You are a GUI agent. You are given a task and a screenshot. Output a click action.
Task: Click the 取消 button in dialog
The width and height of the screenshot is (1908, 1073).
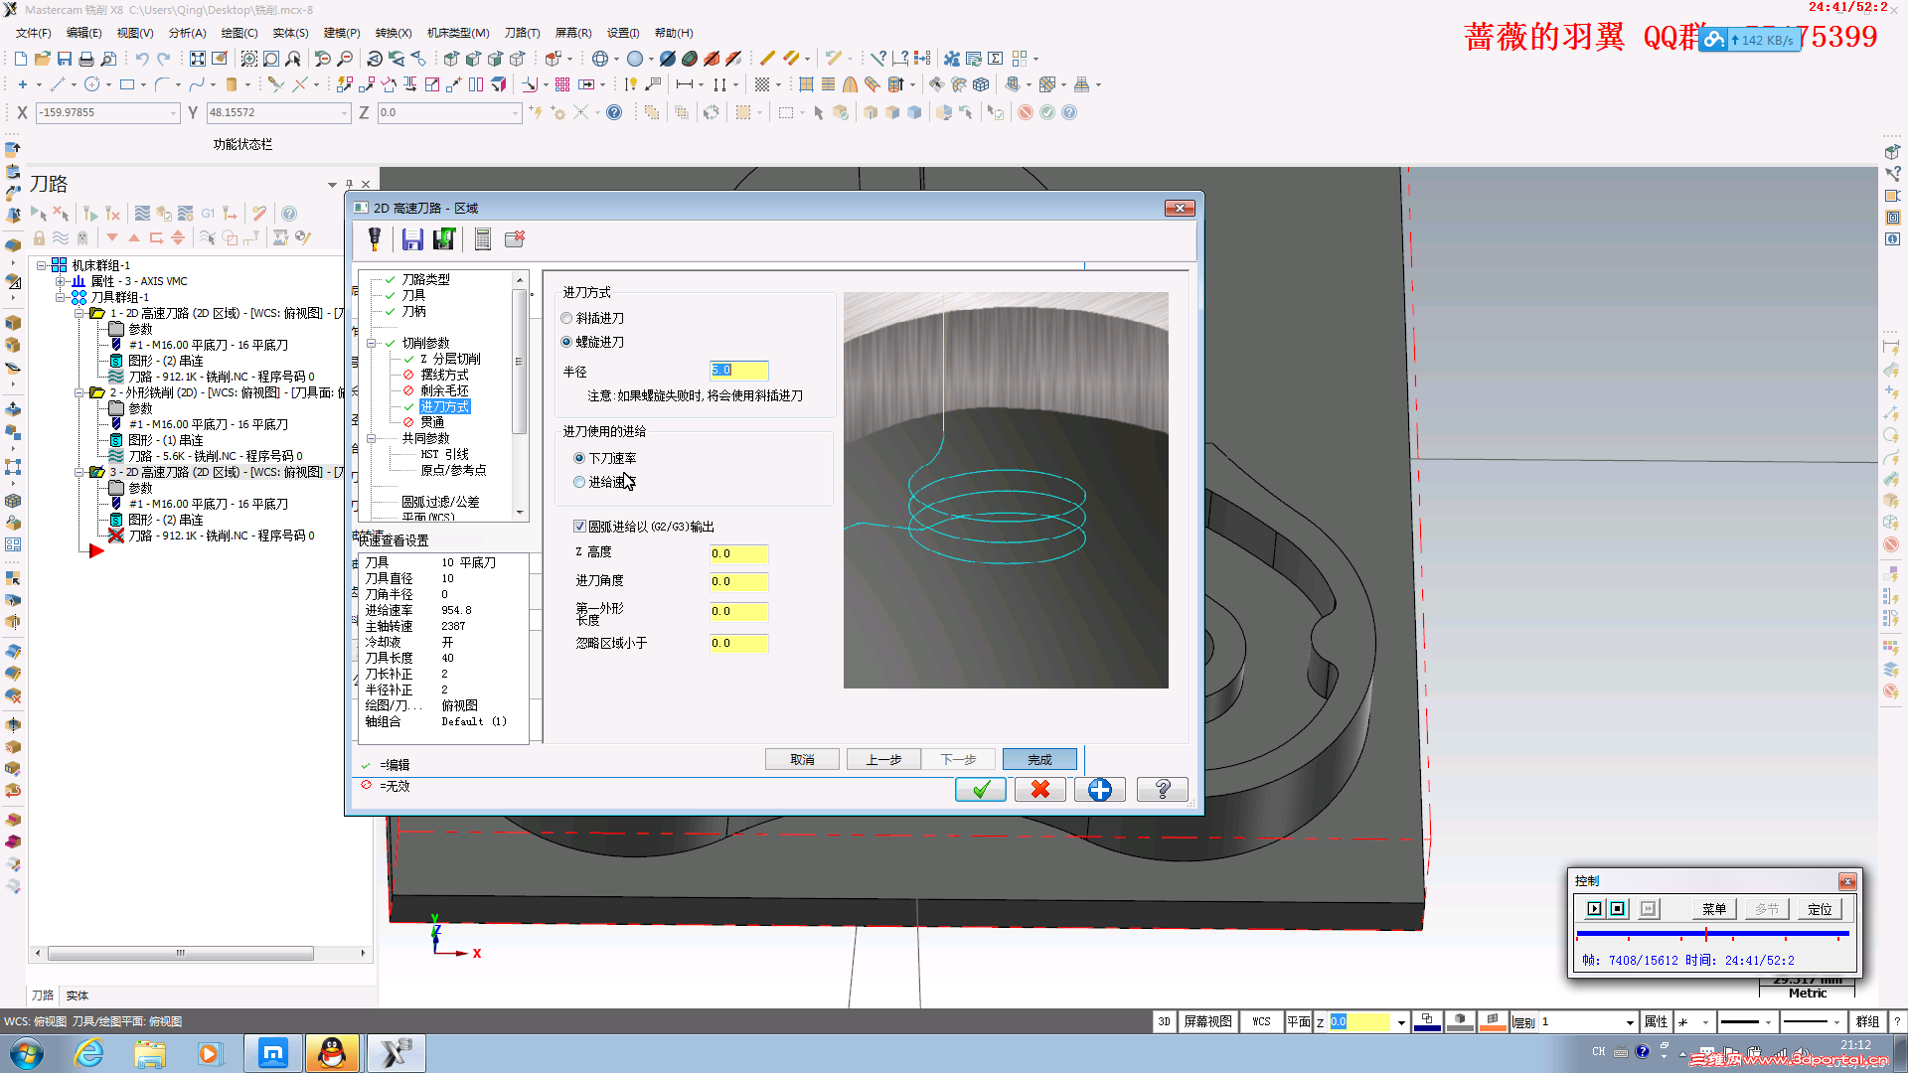tap(802, 760)
